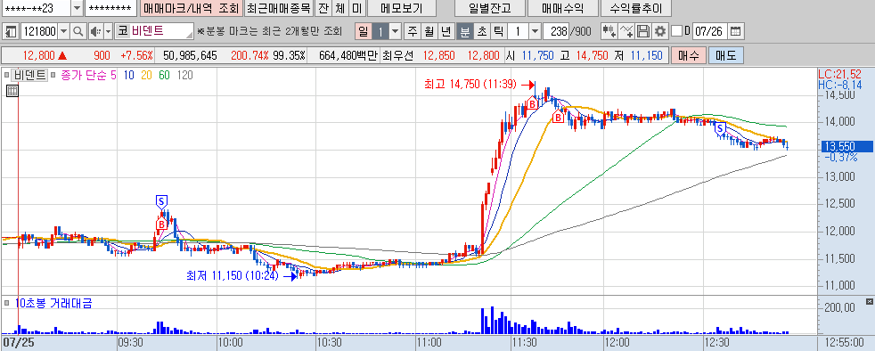Expand the account number dropdown arrow

[x=77, y=8]
